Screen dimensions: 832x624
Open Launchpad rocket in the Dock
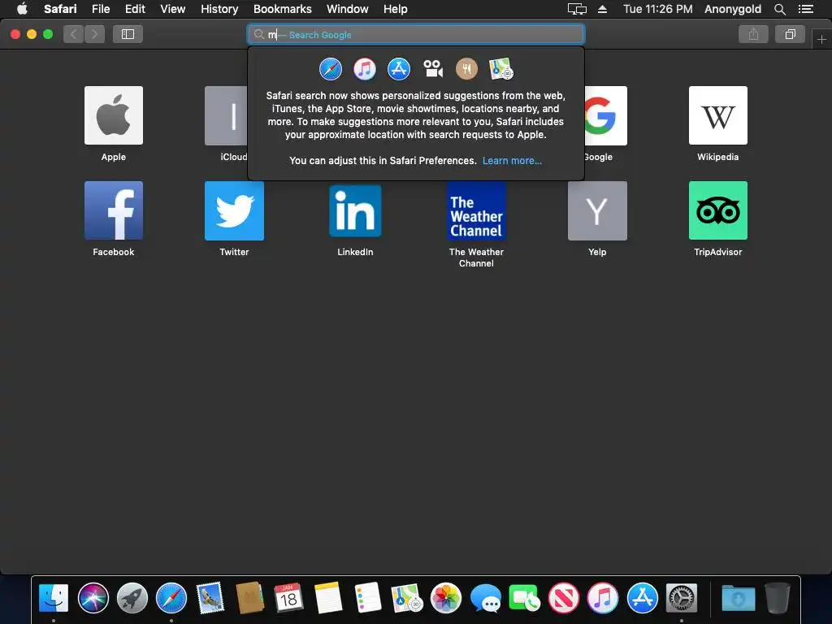click(132, 598)
